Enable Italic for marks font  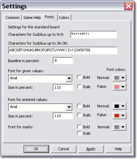point(79,133)
